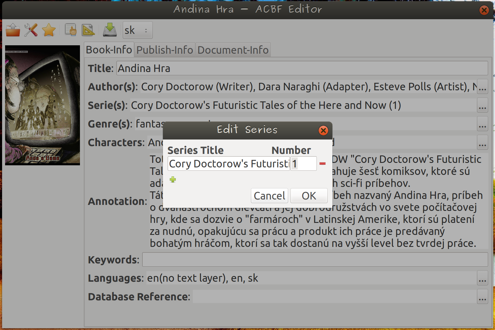495x330 pixels.
Task: Save the file with the download-arrow icon
Action: (110, 30)
